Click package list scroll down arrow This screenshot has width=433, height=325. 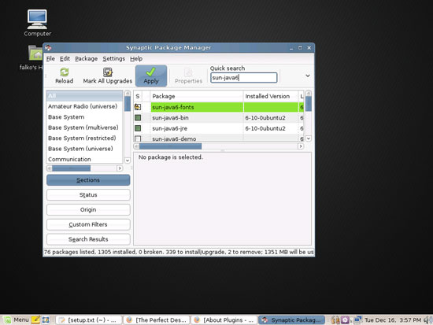309,138
